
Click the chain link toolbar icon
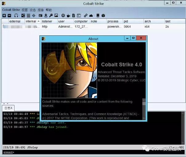coord(86,15)
